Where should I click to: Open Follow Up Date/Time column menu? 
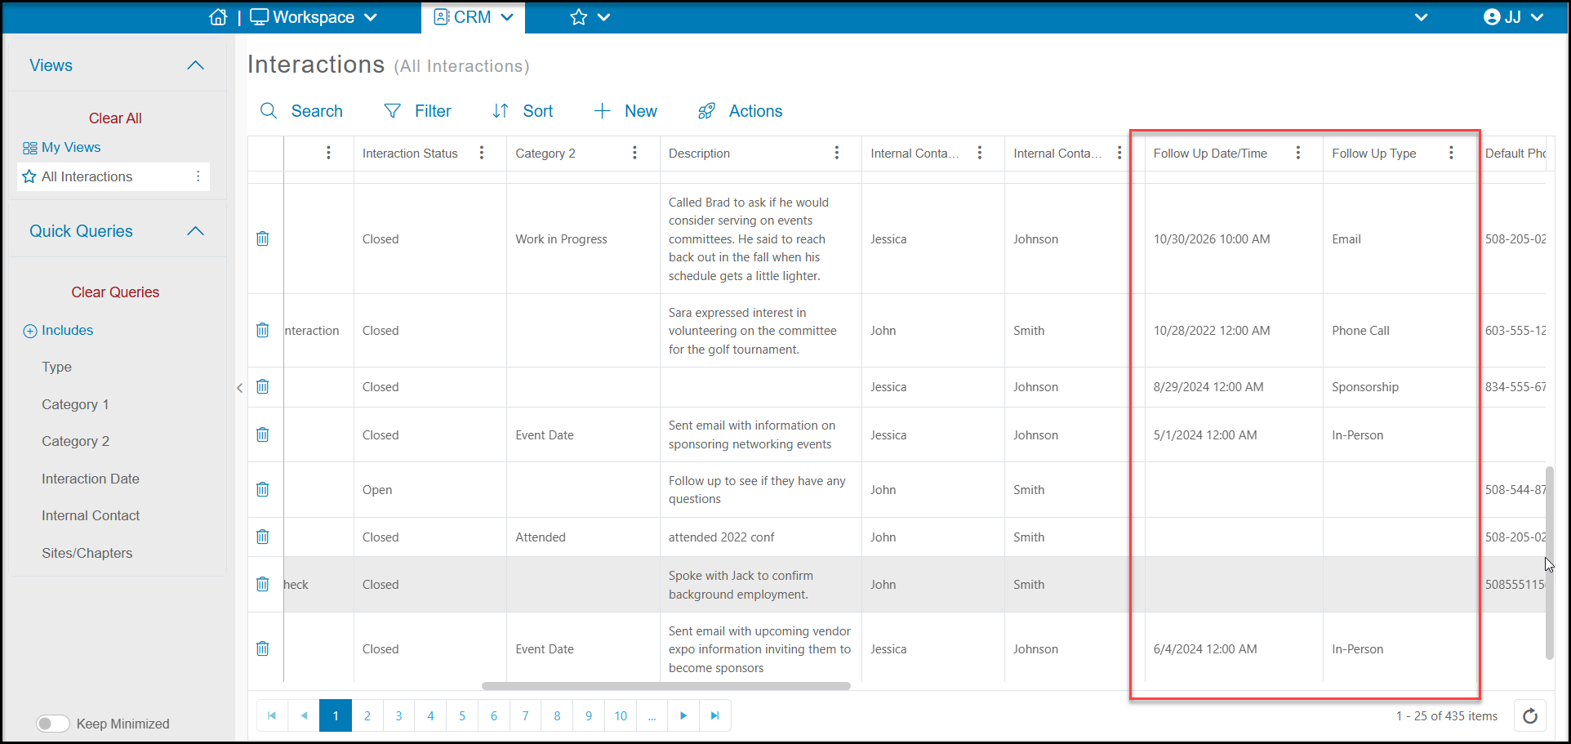[x=1298, y=153]
